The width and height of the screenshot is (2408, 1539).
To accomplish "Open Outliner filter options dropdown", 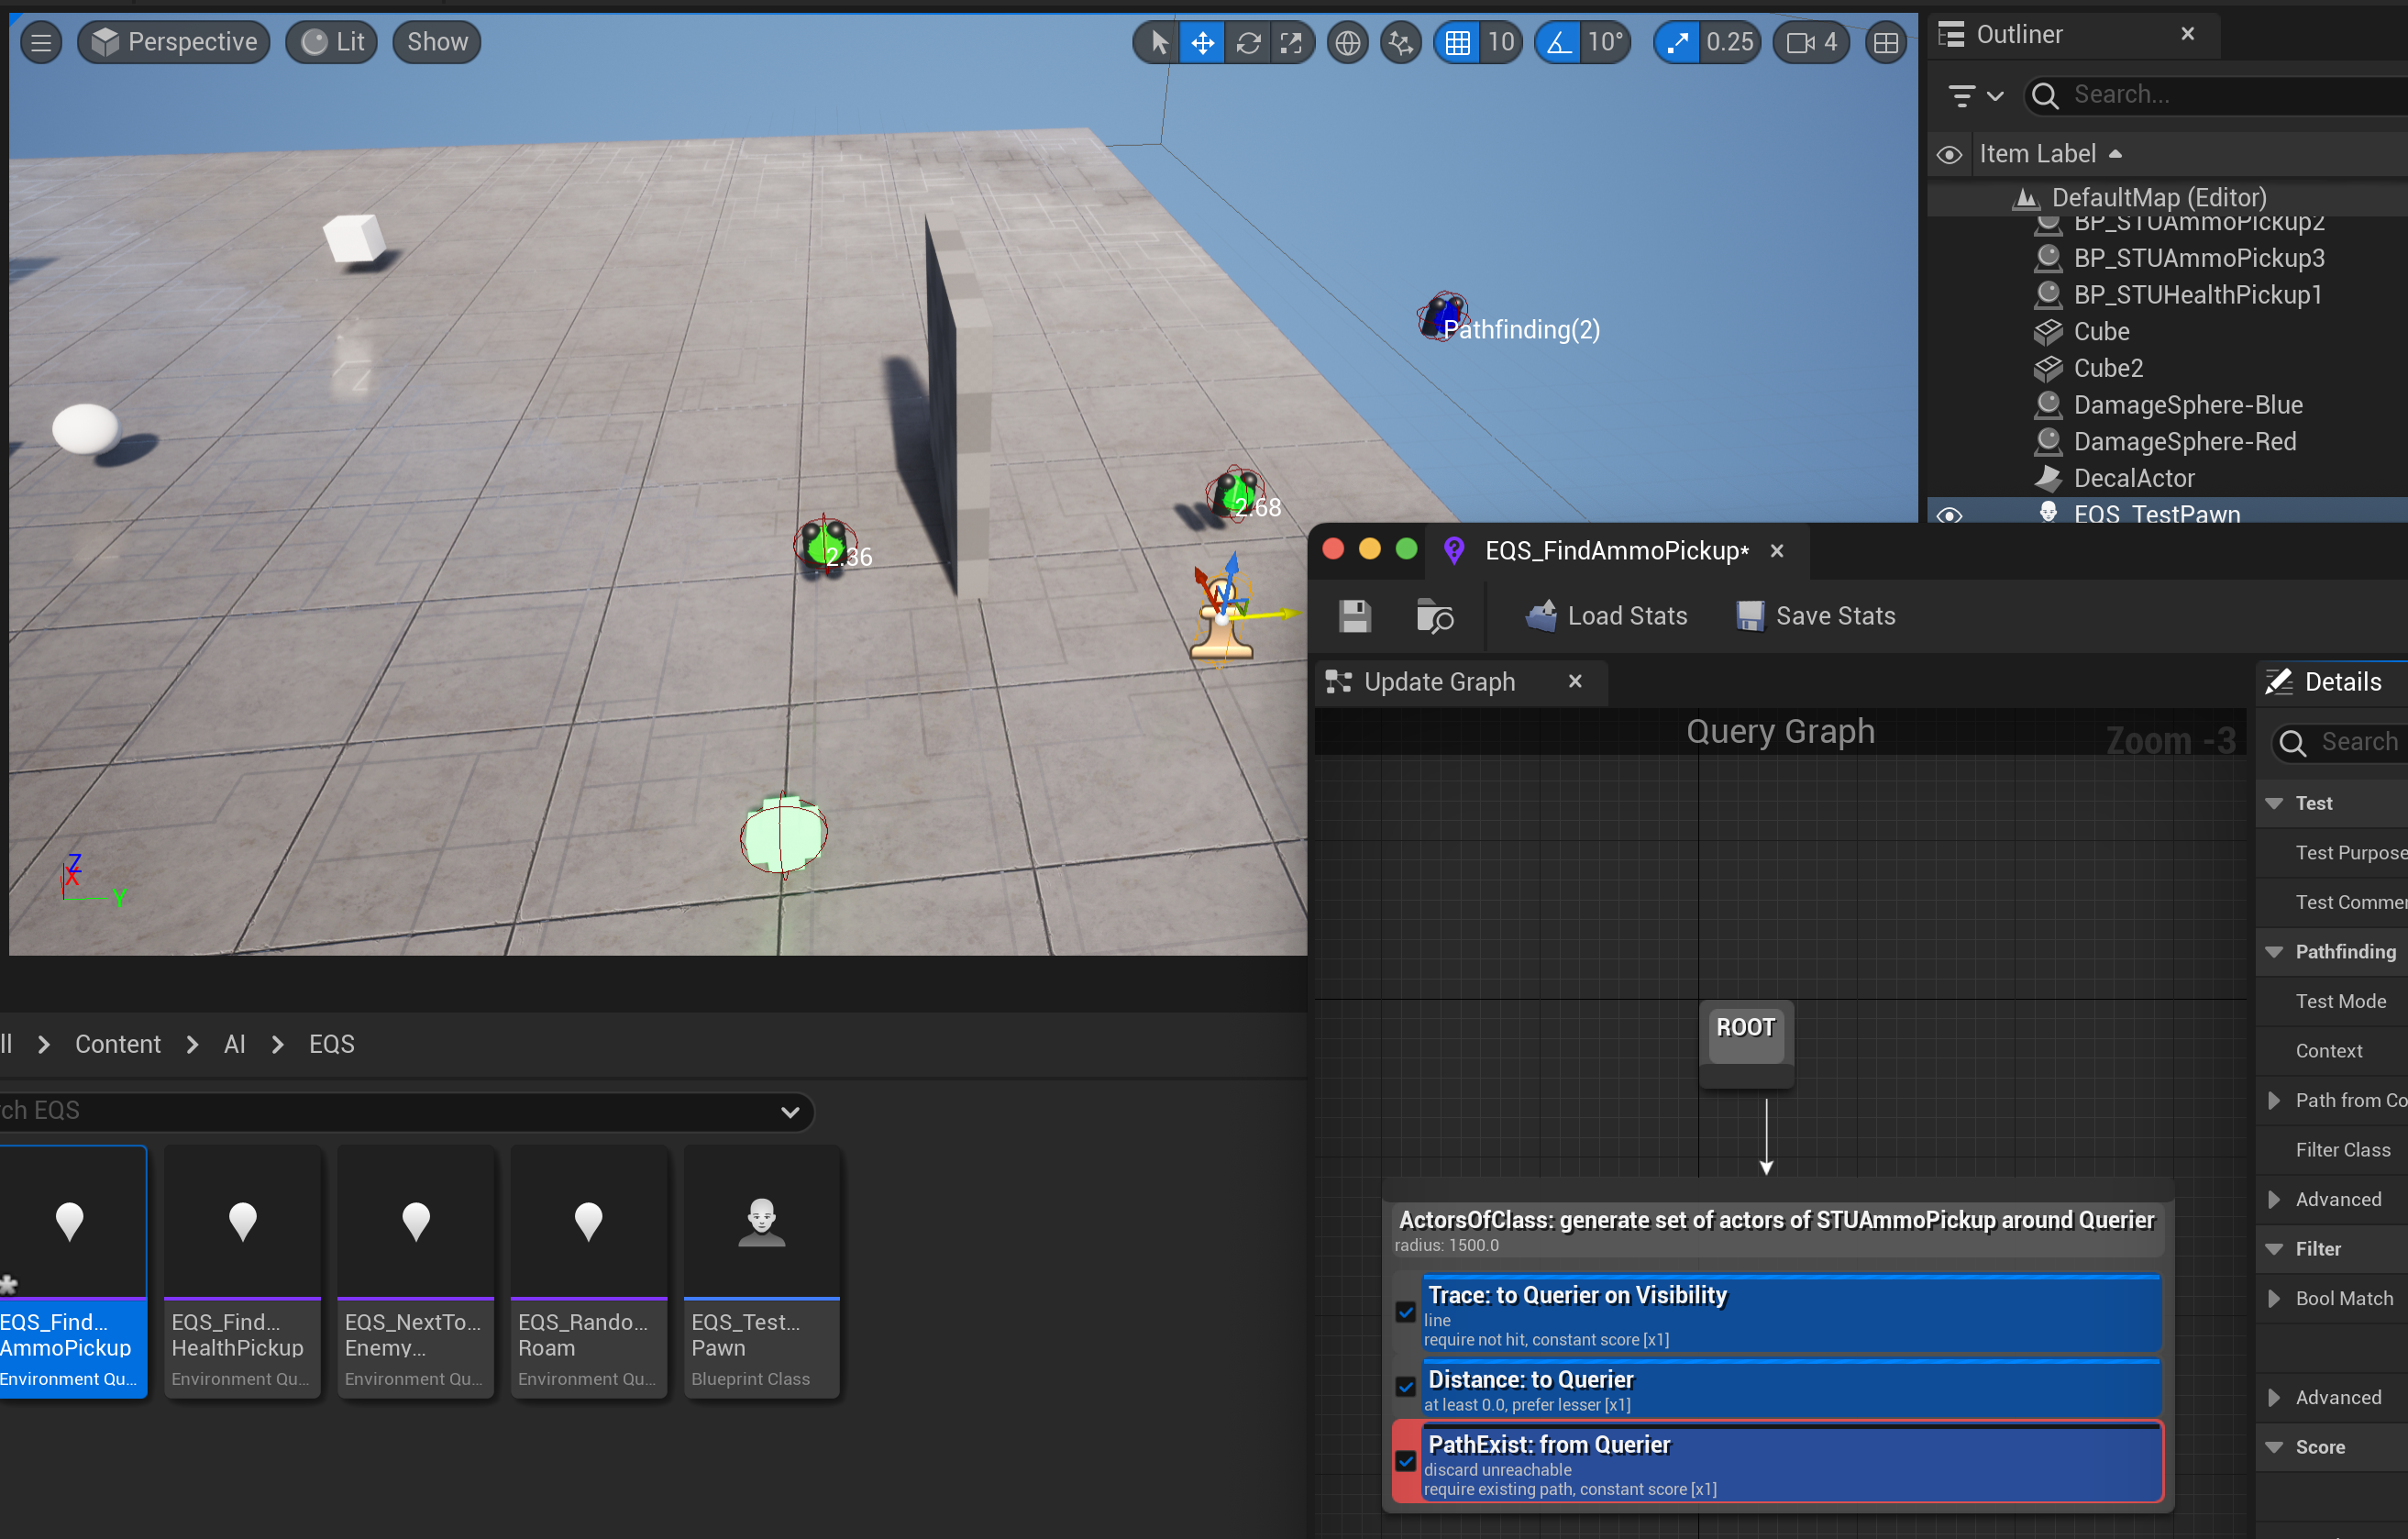I will 1976,95.
